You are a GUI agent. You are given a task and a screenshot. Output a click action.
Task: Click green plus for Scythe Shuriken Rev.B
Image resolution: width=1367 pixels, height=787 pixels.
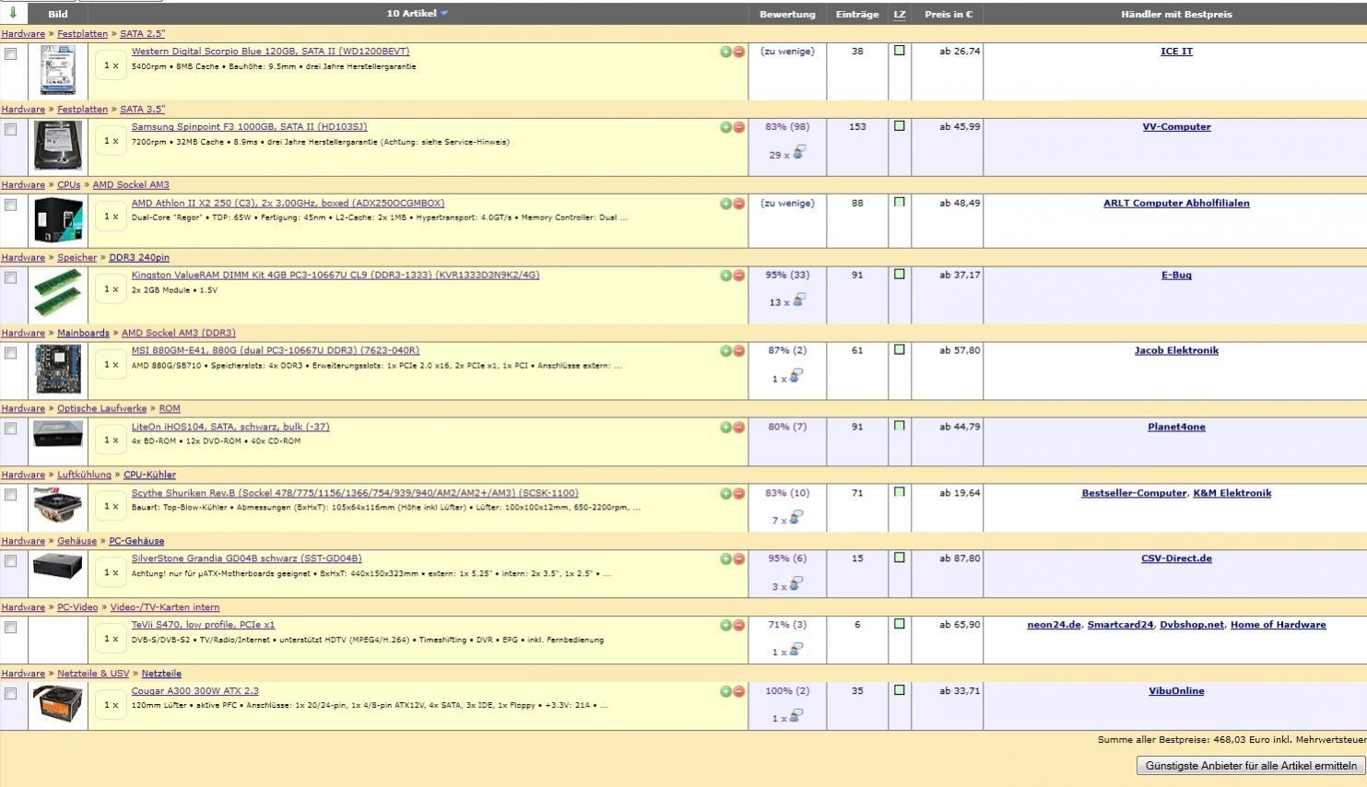coord(725,494)
